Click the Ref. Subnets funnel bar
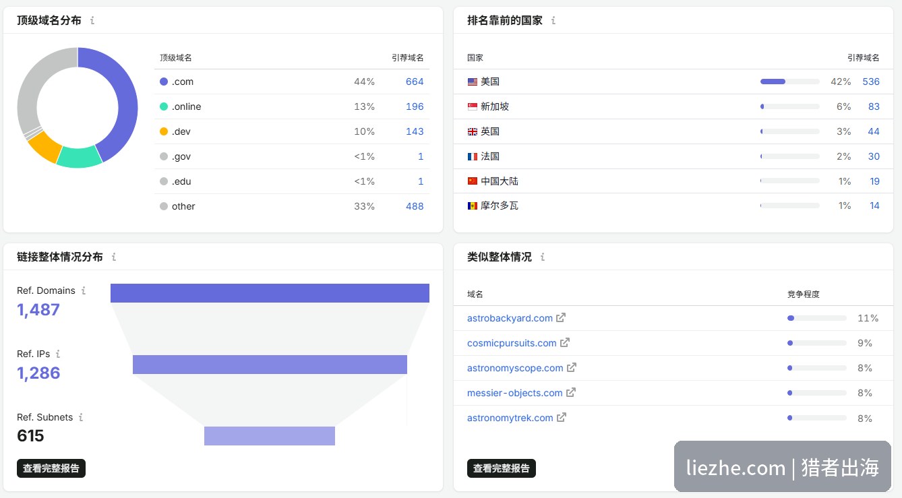This screenshot has height=498, width=902. click(270, 436)
